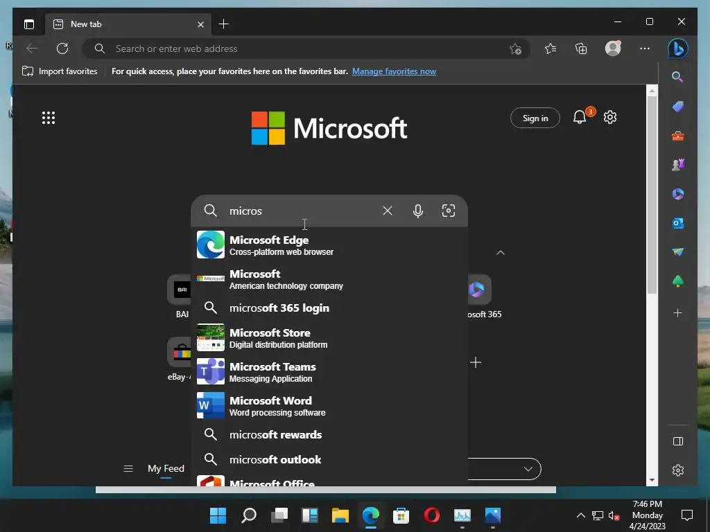Open taskbar Search

pyautogui.click(x=249, y=515)
